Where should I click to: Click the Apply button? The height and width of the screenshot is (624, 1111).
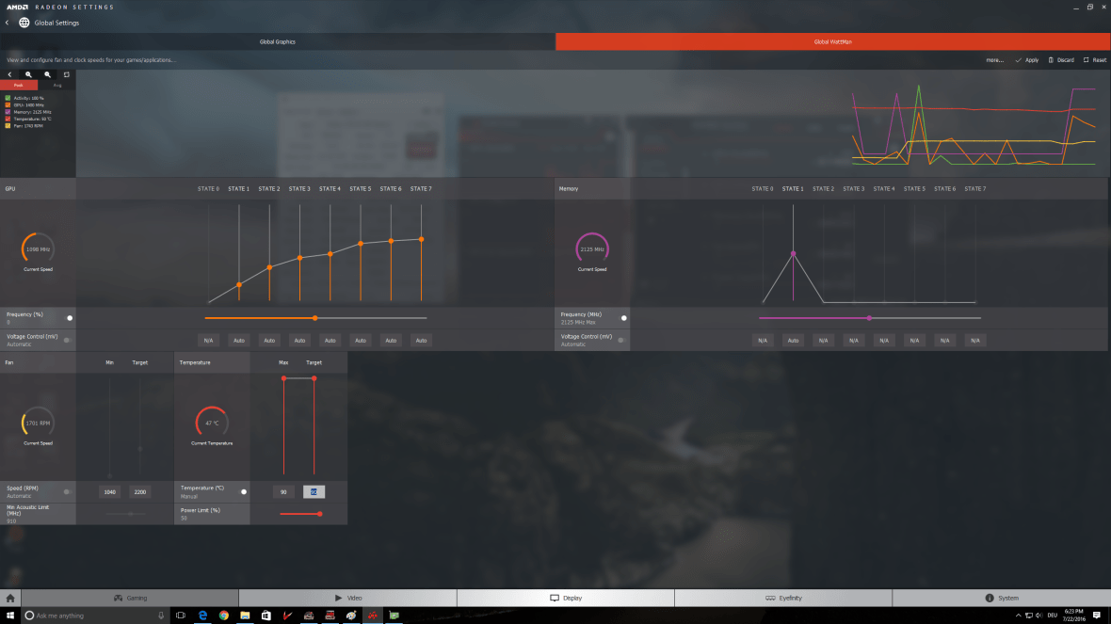(1027, 60)
